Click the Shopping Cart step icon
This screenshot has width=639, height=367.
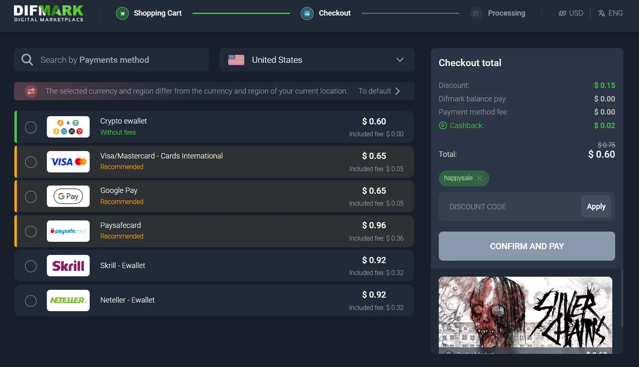point(122,14)
